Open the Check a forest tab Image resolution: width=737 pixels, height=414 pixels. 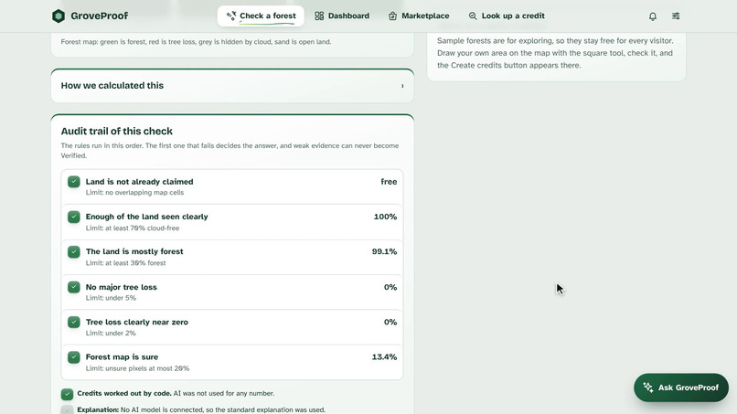coord(261,16)
